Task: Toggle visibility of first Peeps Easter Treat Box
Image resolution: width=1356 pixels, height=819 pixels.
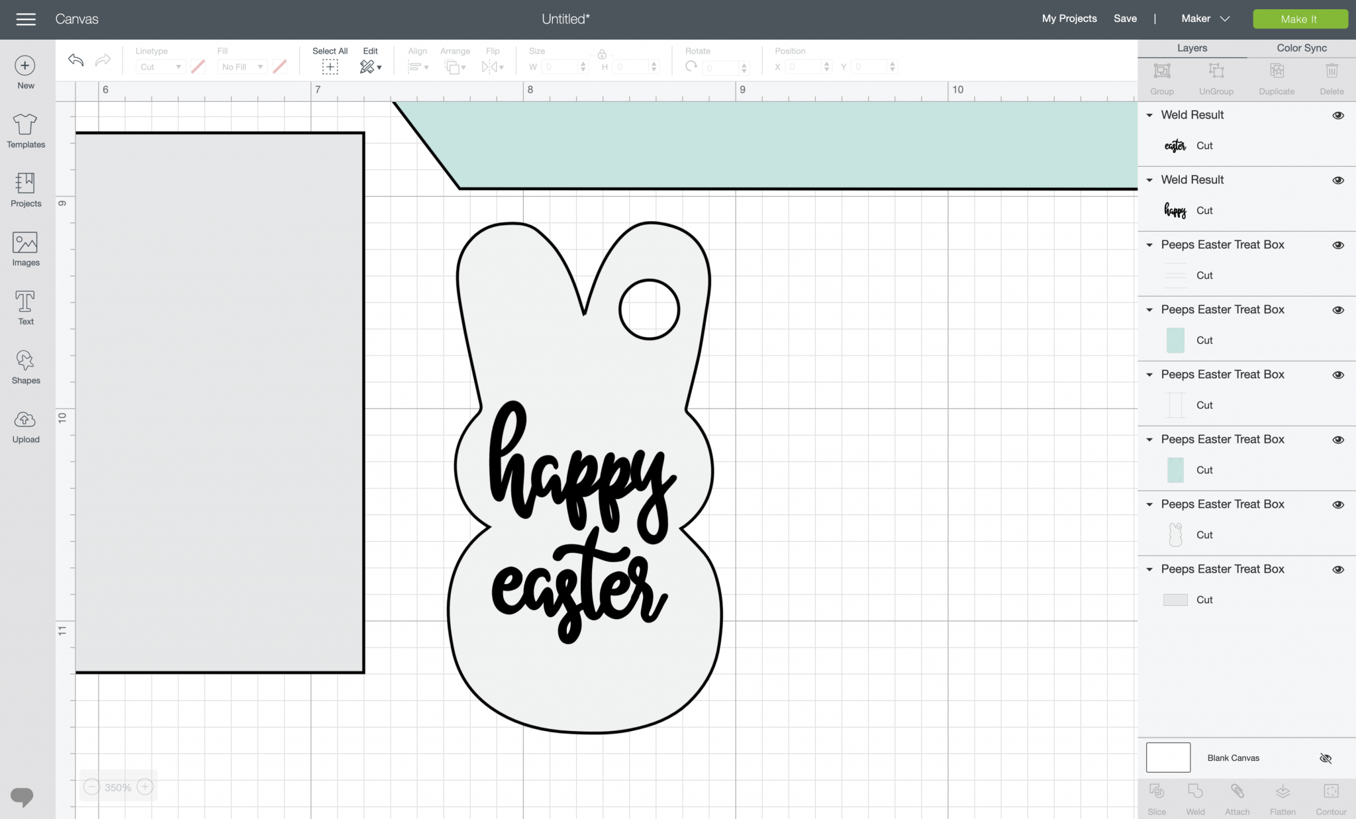Action: click(x=1338, y=245)
